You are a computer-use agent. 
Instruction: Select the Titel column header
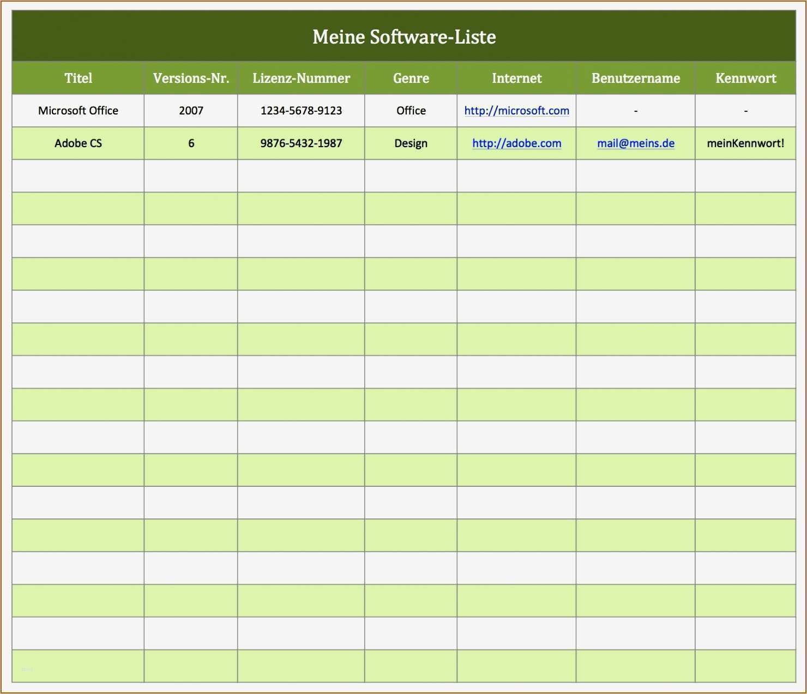(78, 77)
